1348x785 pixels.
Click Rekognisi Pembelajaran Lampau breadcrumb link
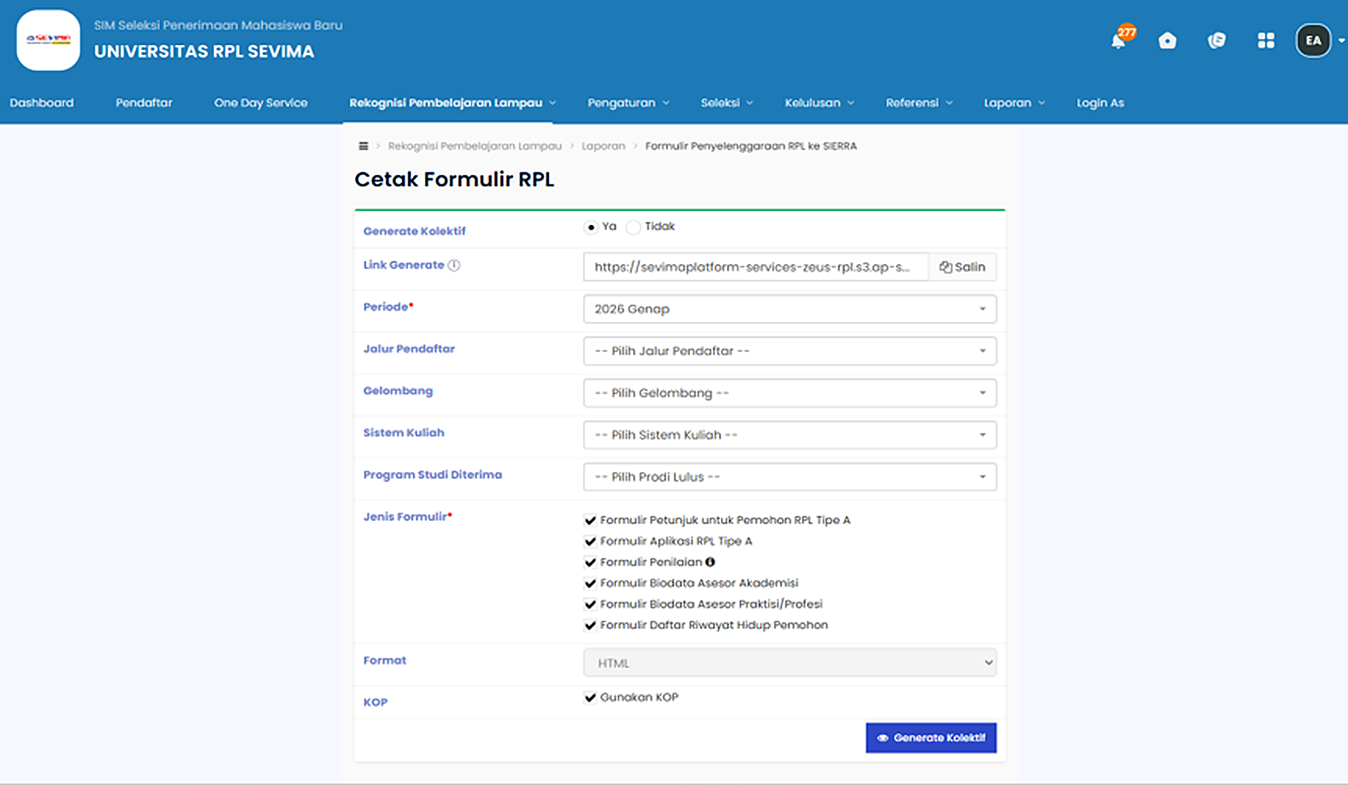475,146
